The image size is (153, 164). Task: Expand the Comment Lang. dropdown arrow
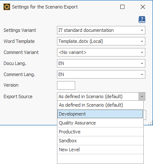tap(142, 74)
